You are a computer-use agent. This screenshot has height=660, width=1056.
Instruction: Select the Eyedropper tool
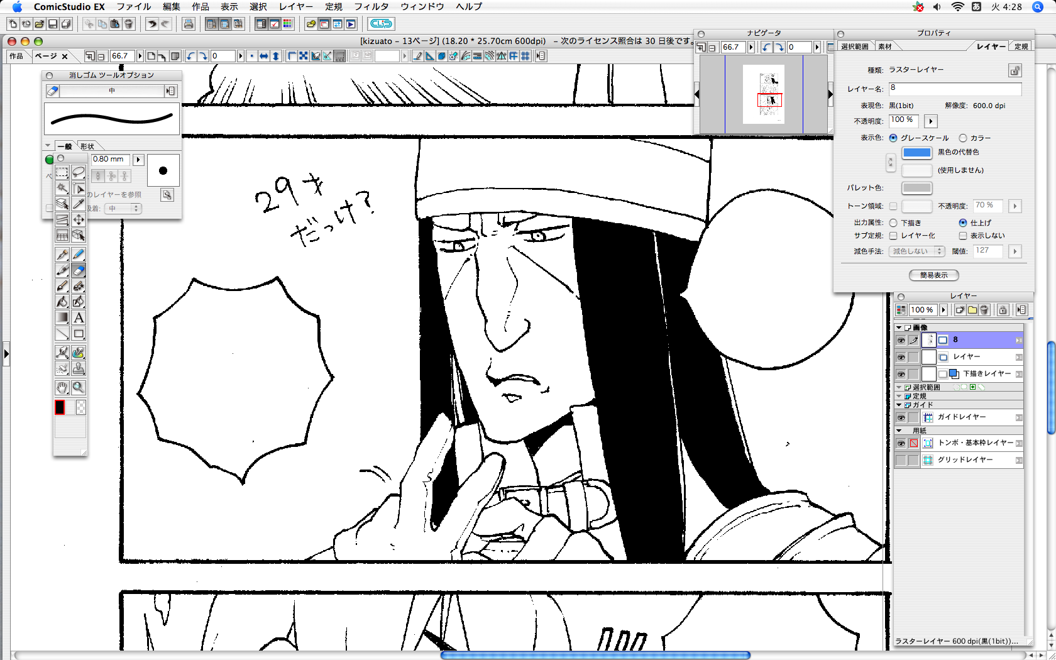click(79, 204)
